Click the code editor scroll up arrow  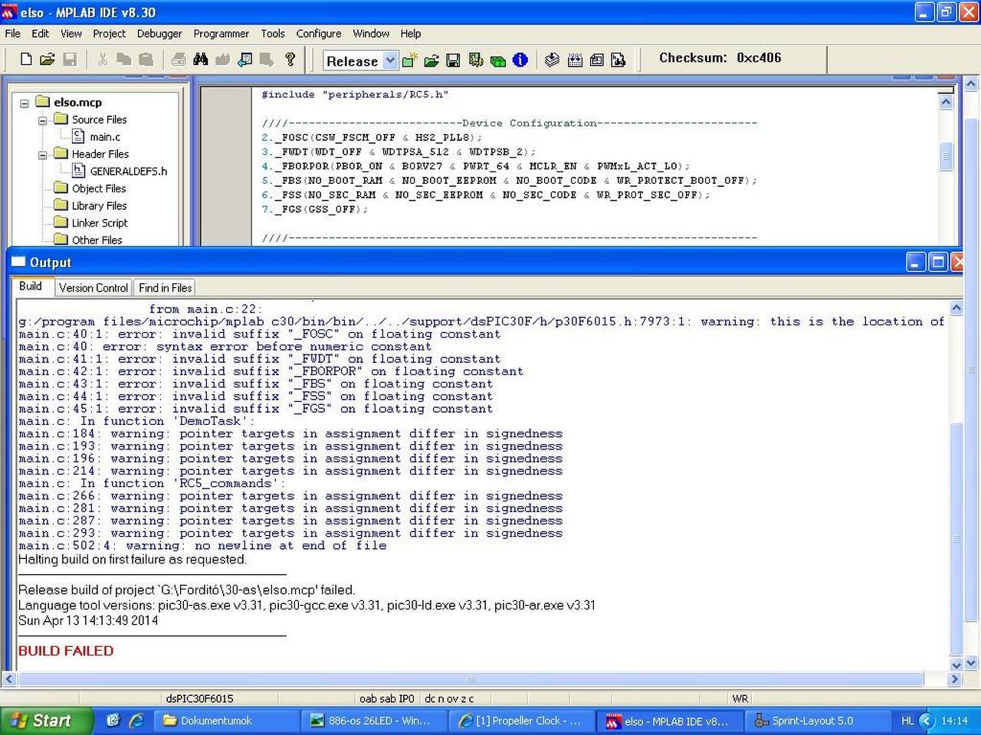pos(946,102)
